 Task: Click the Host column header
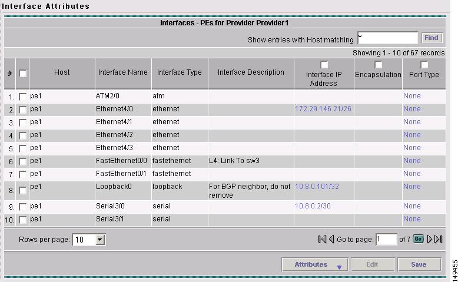pyautogui.click(x=62, y=72)
